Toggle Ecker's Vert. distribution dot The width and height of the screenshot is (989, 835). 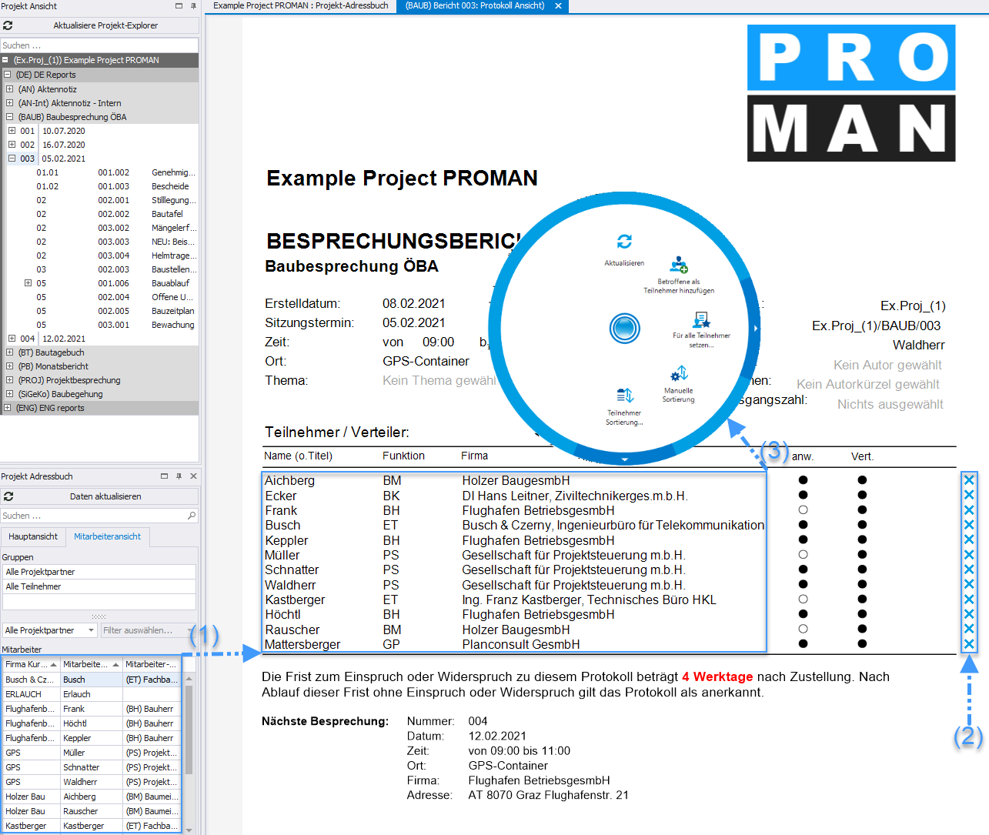coord(862,495)
